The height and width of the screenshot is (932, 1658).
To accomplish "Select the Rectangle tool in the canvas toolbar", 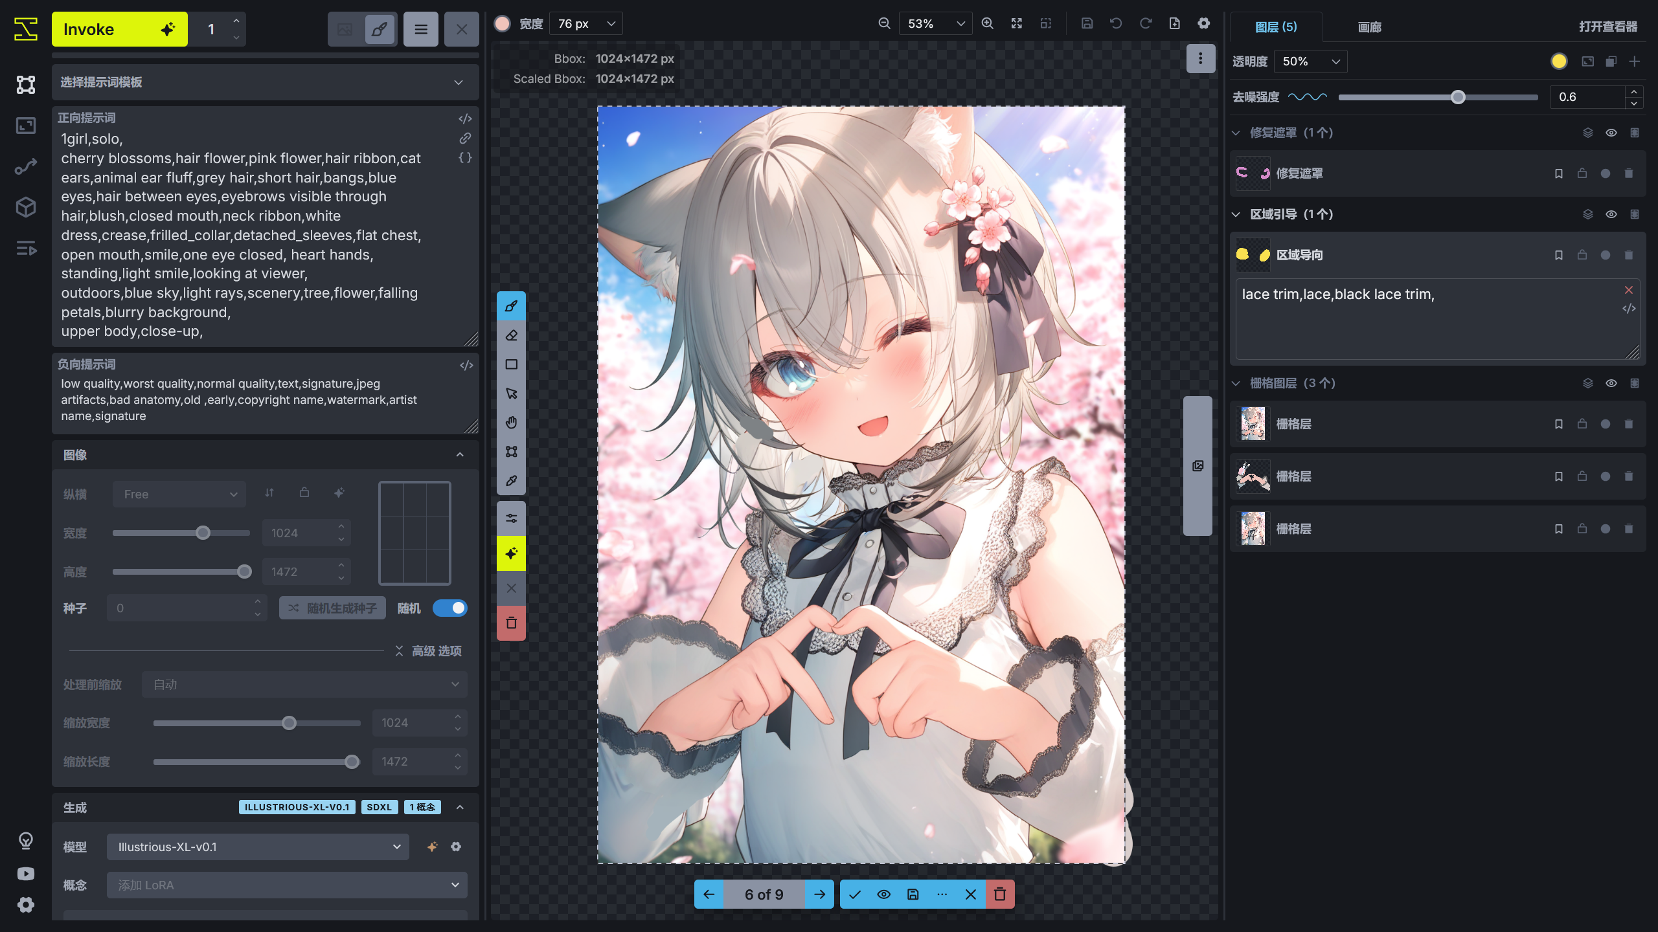I will tap(511, 364).
